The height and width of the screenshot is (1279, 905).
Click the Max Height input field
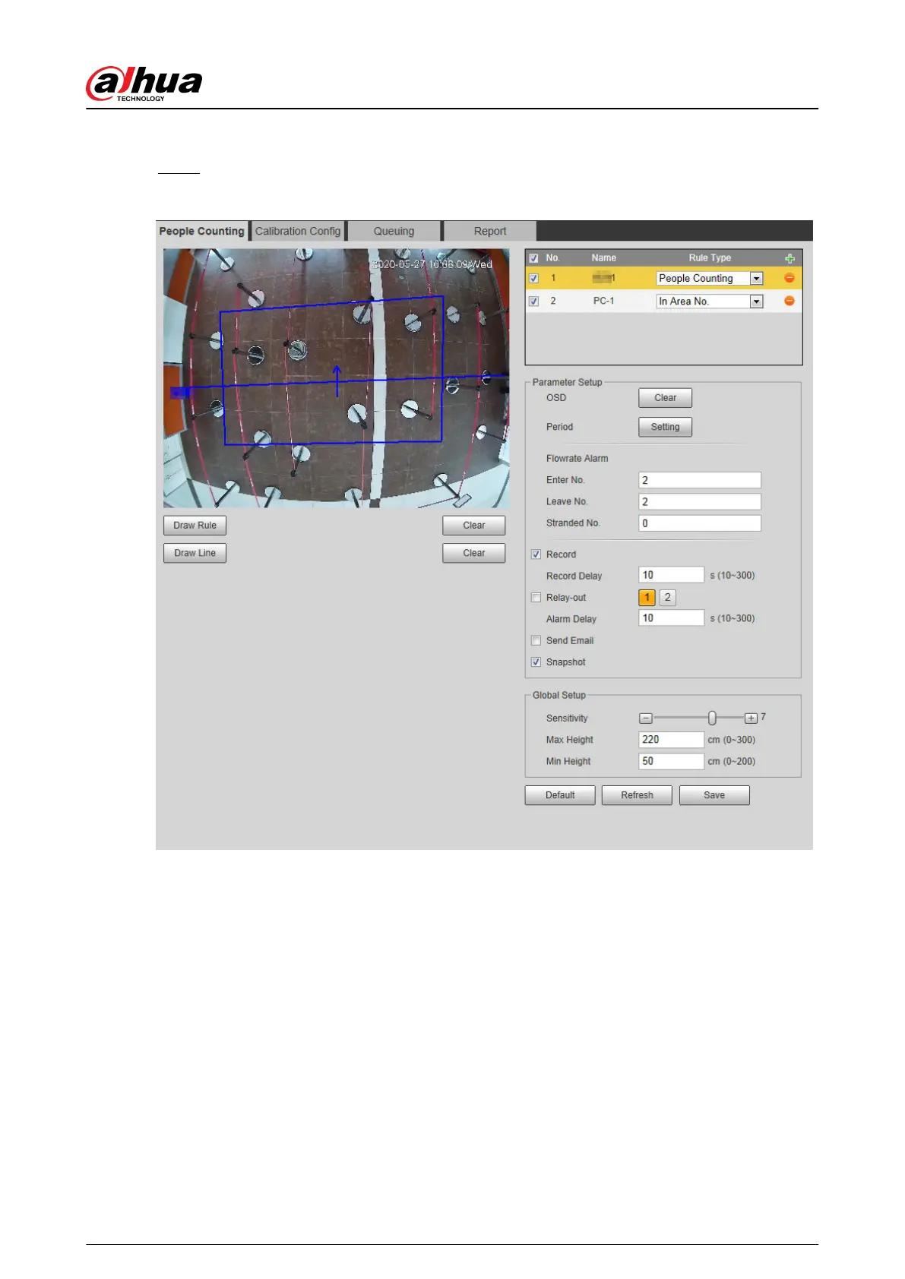click(672, 740)
